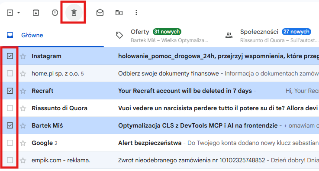
Task: Open the Bartek Miś sender name
Action: click(47, 125)
